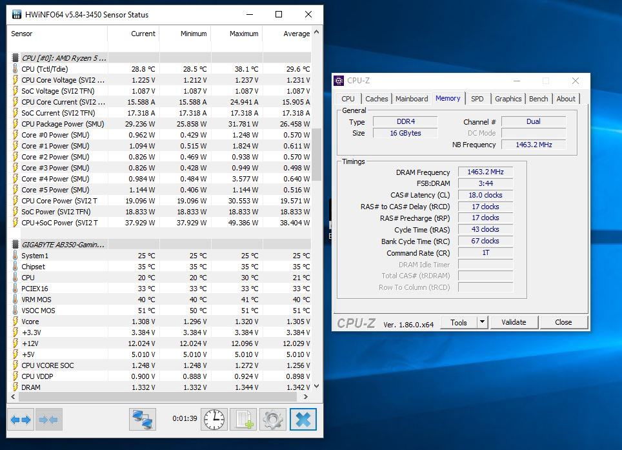The image size is (622, 450).
Task: Click the Sensor column header
Action: tap(57, 34)
